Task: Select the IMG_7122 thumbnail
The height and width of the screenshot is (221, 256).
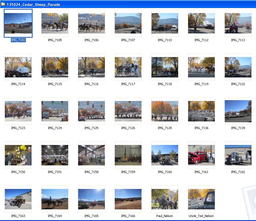Action: click(238, 67)
